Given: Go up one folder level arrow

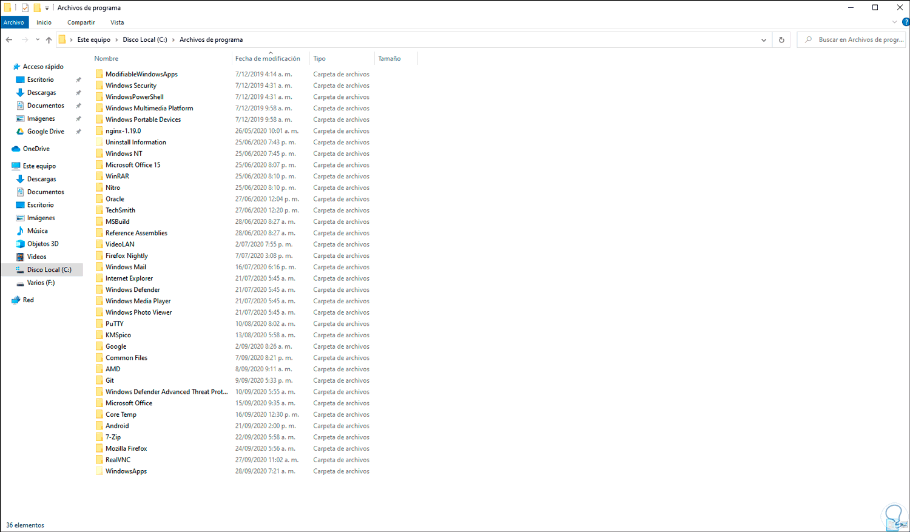Looking at the screenshot, I should (49, 40).
